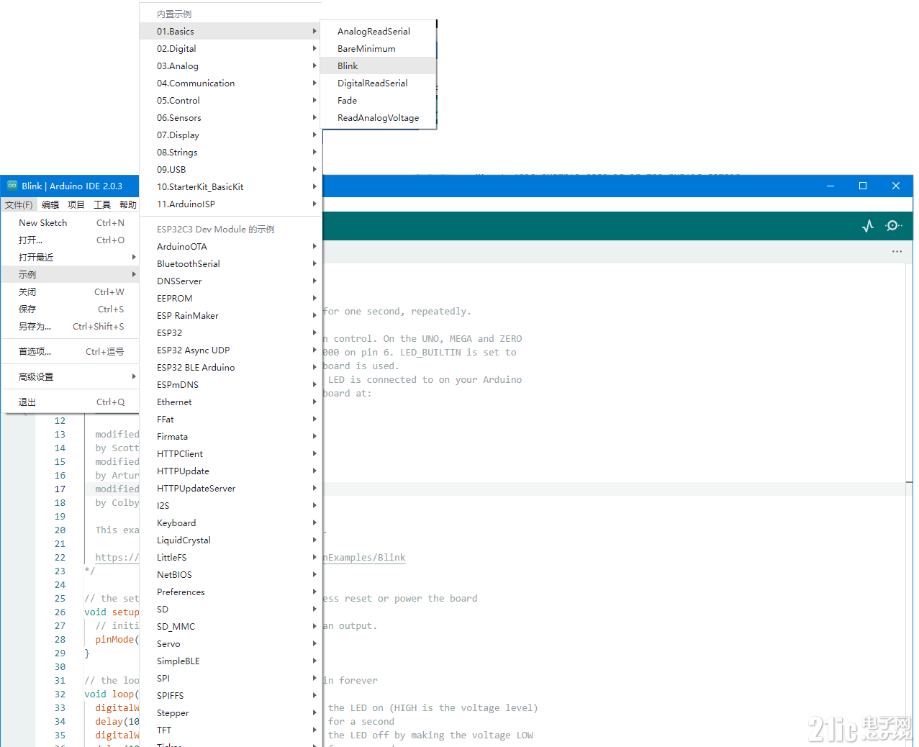Open the Serial Plotter icon
Image resolution: width=919 pixels, height=747 pixels.
coord(868,226)
